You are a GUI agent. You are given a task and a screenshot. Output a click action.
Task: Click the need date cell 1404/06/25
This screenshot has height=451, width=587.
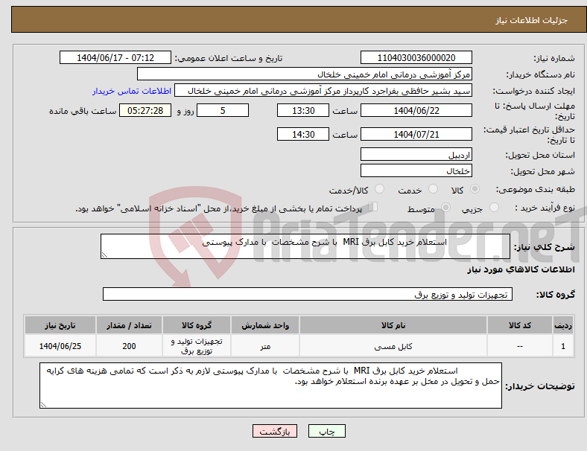click(60, 346)
